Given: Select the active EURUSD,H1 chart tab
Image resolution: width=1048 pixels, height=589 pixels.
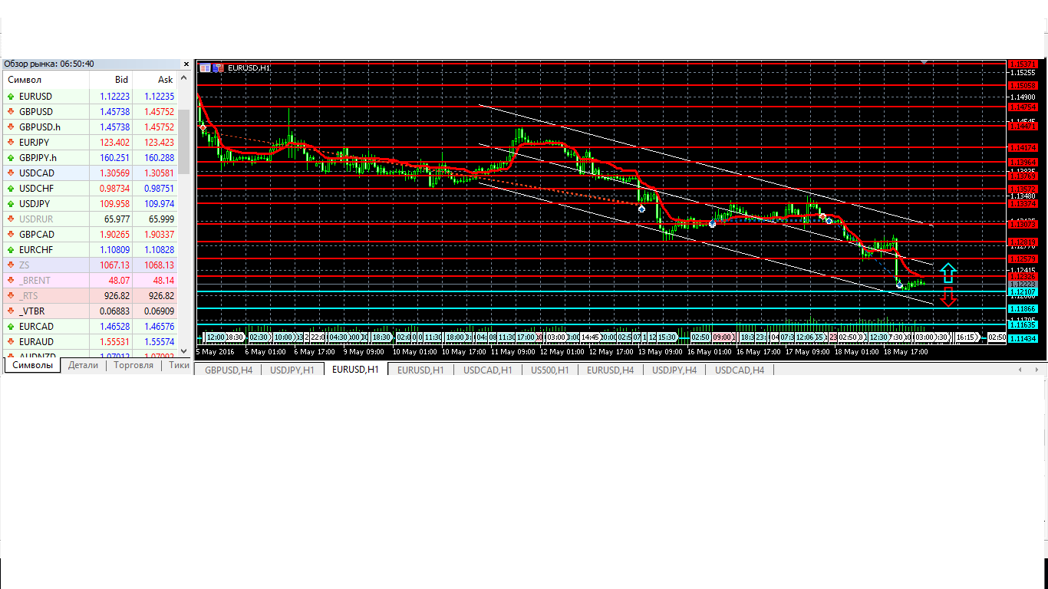Looking at the screenshot, I should point(356,370).
